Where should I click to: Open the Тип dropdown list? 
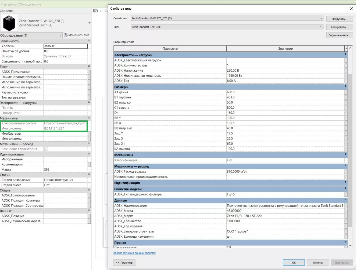tap(321, 27)
